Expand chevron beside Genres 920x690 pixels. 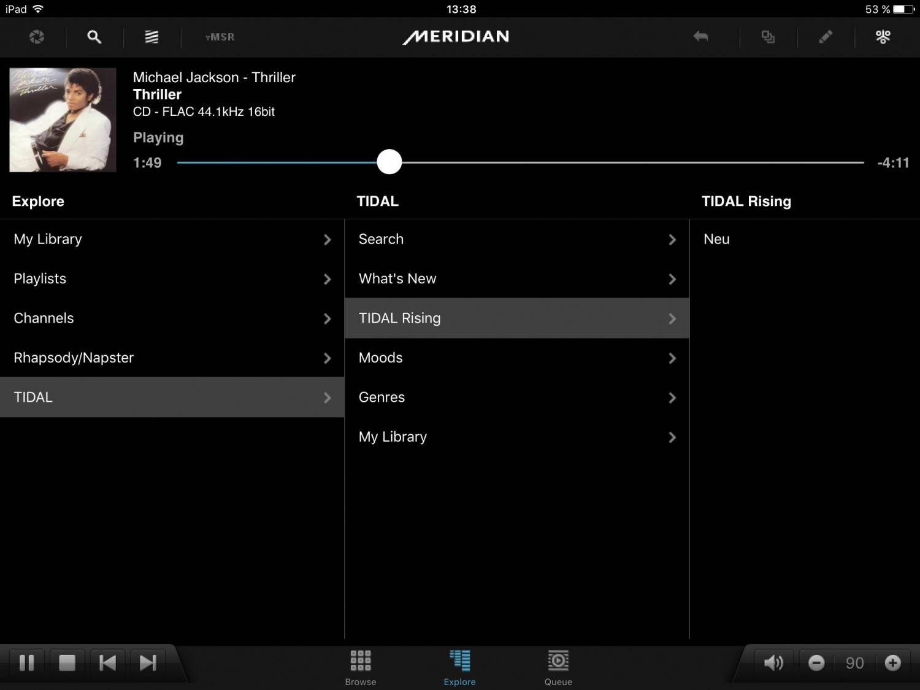point(672,398)
